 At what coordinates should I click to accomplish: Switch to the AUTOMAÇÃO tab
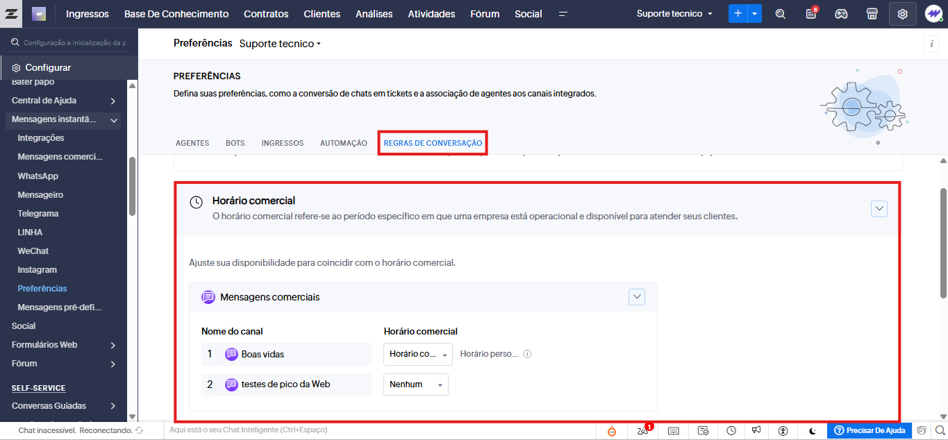click(343, 143)
